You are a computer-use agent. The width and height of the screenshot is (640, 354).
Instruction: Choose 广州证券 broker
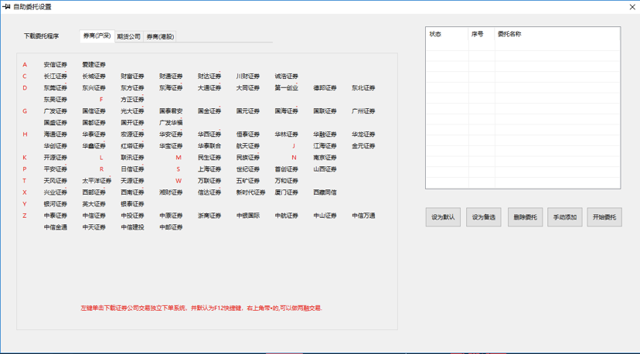coord(363,111)
